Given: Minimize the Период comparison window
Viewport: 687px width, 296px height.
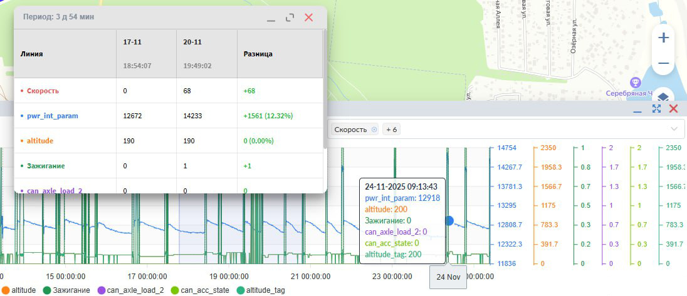Looking at the screenshot, I should [271, 18].
